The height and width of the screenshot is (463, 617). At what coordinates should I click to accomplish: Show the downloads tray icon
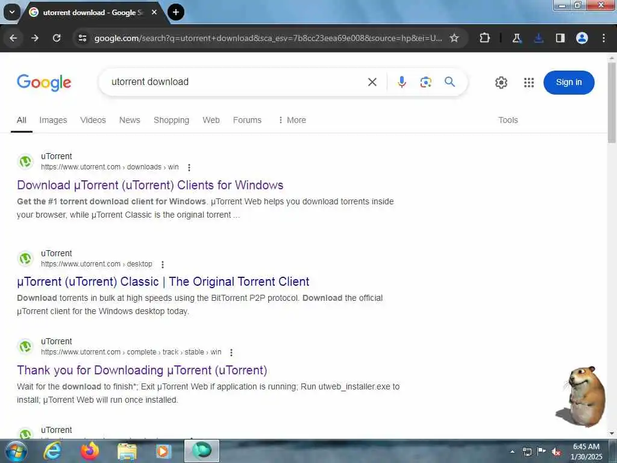(538, 38)
